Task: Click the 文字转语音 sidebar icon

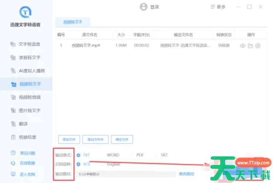Action: [x=13, y=44]
